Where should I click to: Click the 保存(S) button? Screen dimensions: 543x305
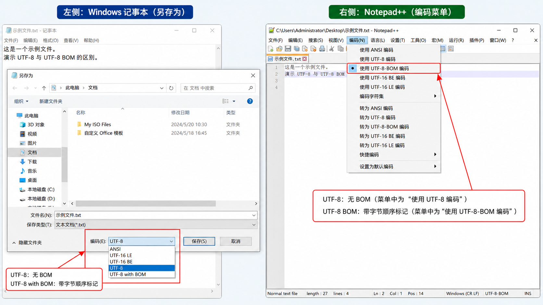point(199,241)
